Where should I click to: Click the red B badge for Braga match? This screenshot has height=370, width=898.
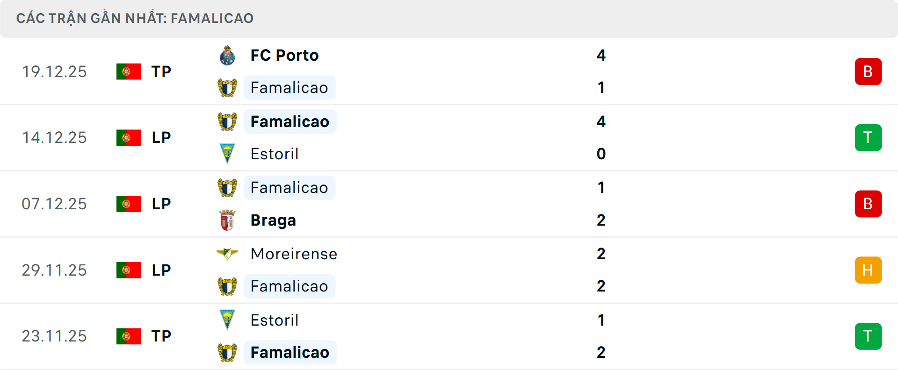(868, 204)
